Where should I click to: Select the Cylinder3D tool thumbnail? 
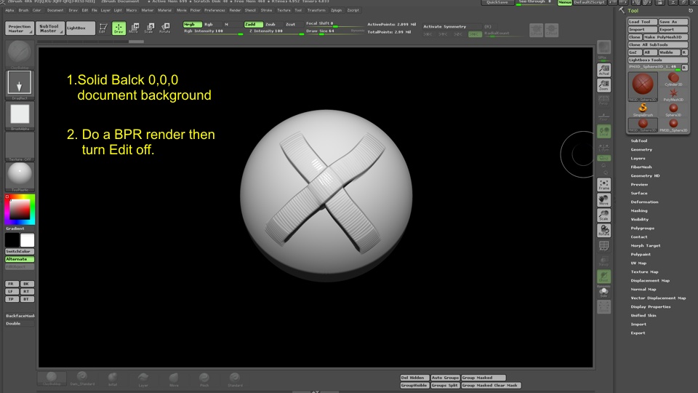click(x=673, y=79)
